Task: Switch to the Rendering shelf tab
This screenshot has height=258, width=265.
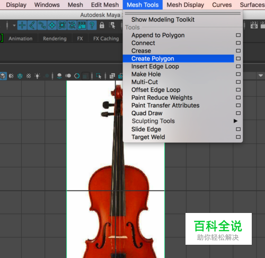Action: click(55, 39)
